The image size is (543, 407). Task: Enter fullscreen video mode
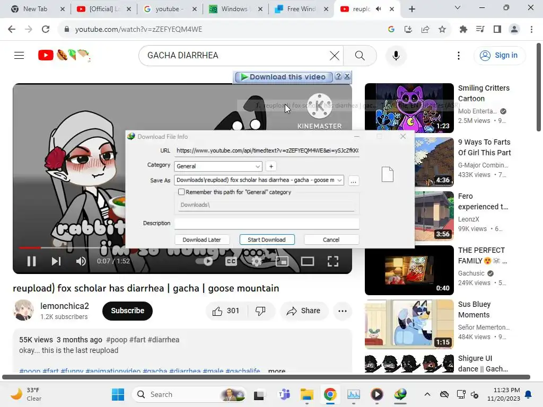pos(333,261)
